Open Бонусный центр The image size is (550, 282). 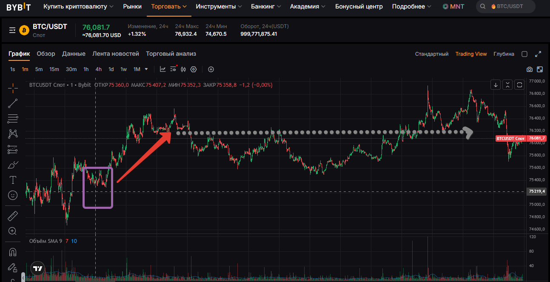click(x=359, y=7)
